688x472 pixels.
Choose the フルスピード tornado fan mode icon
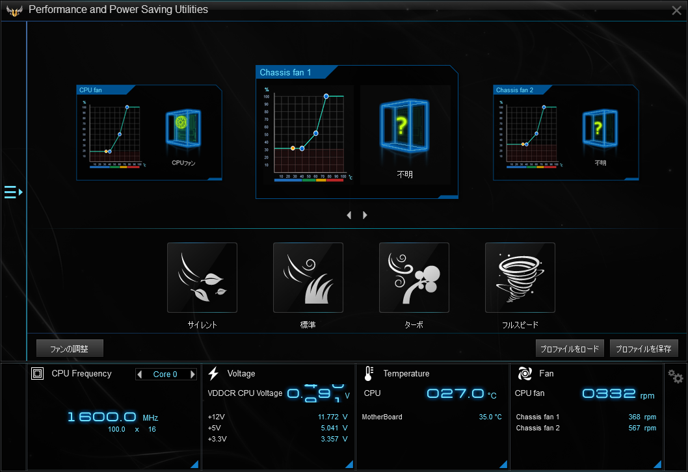520,278
